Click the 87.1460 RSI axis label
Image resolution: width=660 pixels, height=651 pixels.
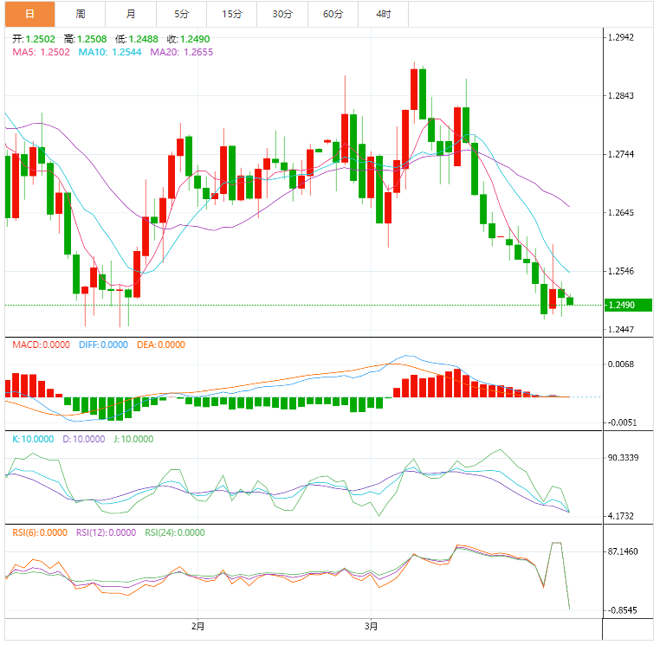(x=623, y=551)
